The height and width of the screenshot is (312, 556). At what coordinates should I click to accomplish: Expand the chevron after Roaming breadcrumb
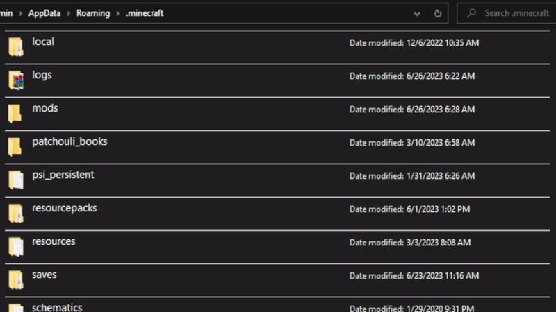click(117, 13)
